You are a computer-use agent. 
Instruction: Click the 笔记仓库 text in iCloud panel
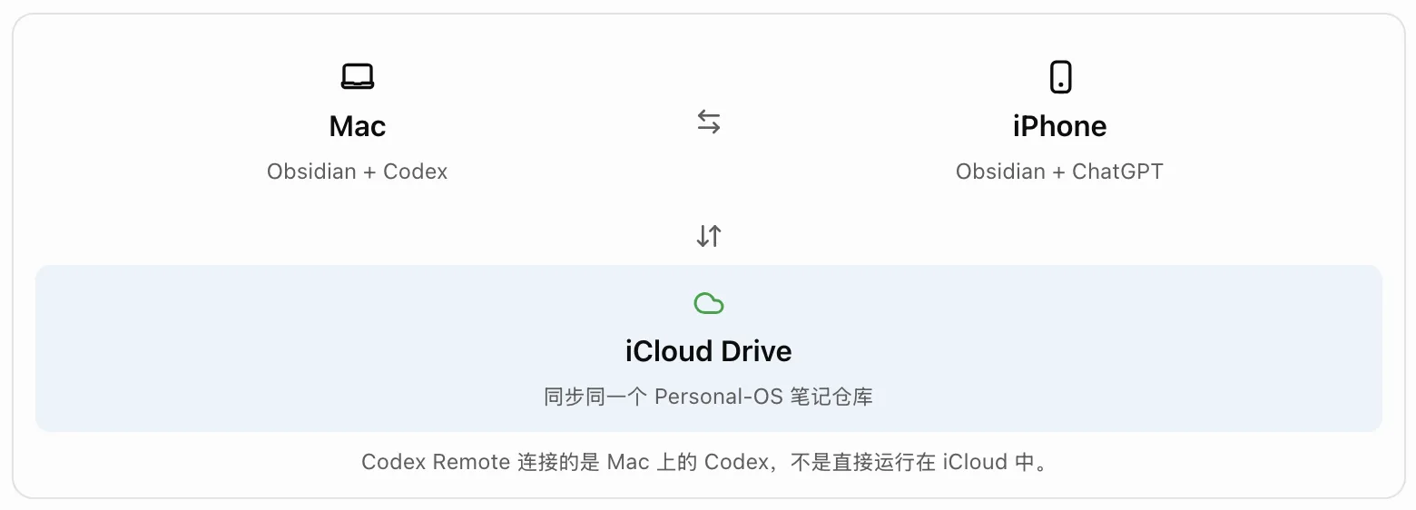tap(831, 397)
